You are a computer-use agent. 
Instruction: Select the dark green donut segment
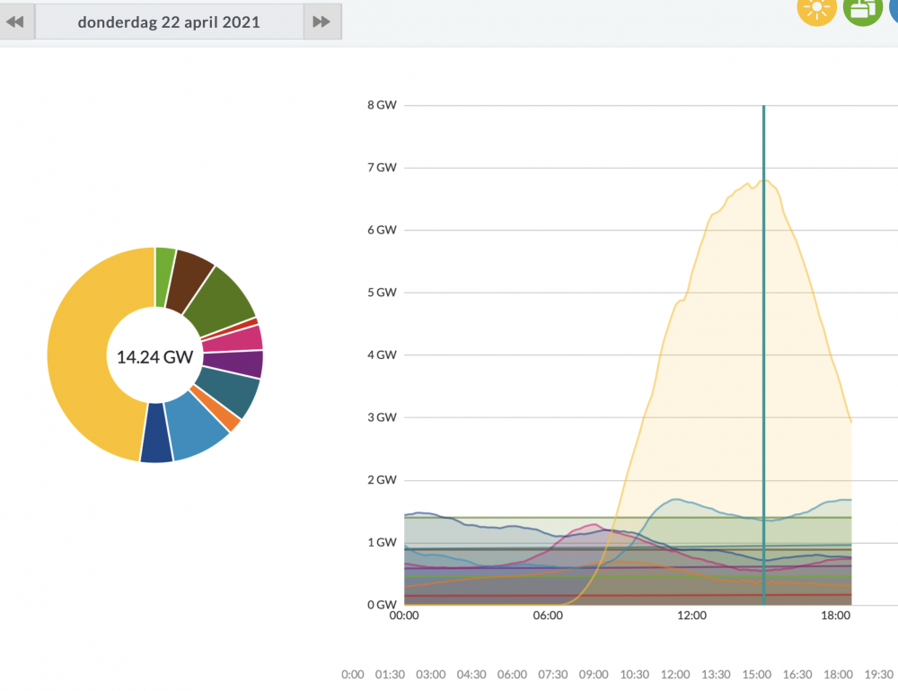pyautogui.click(x=222, y=302)
